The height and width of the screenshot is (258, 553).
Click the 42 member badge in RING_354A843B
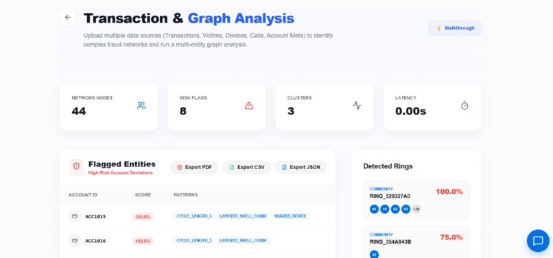click(374, 254)
